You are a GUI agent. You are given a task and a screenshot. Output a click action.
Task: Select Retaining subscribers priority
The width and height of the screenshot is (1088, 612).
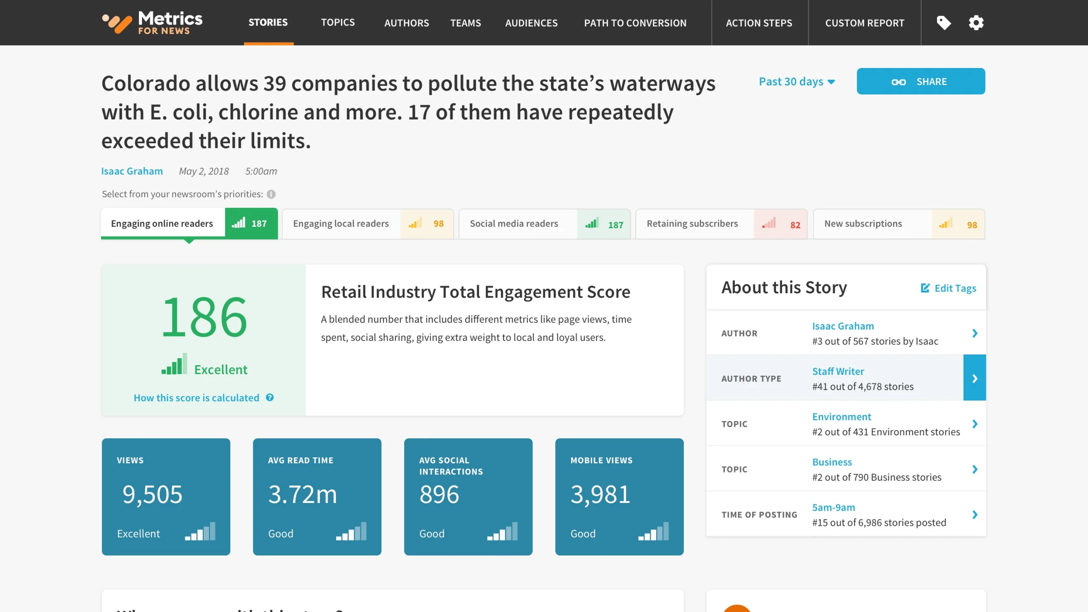click(x=722, y=224)
